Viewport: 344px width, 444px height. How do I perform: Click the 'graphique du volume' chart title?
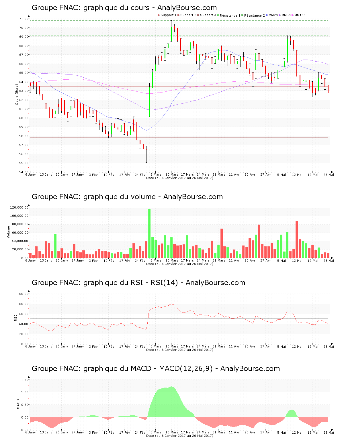pyautogui.click(x=127, y=197)
